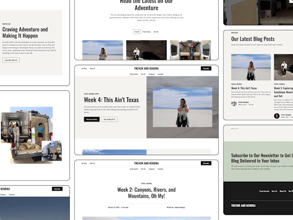Click Subscribe button on Week 2 page

(206, 163)
